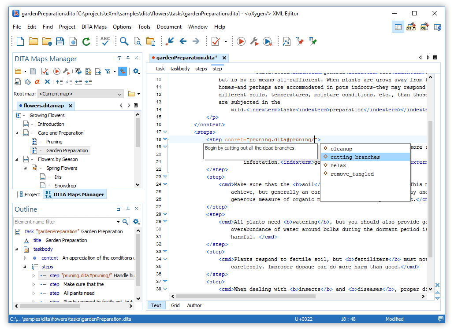This screenshot has width=454, height=330.
Task: Switch to the XQuery debugger perspective
Action: [424, 27]
